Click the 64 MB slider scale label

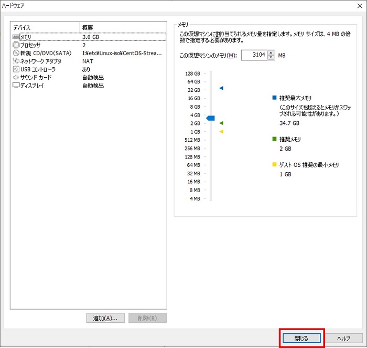(193, 165)
